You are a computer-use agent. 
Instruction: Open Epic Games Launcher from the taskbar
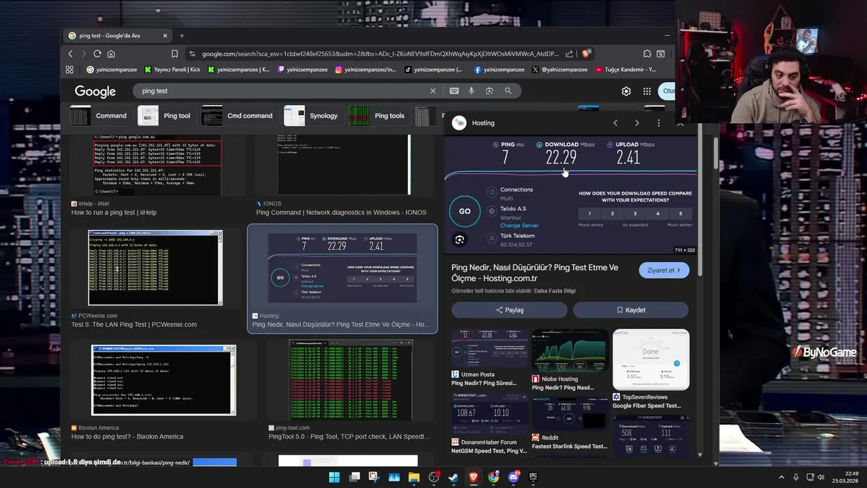[533, 477]
